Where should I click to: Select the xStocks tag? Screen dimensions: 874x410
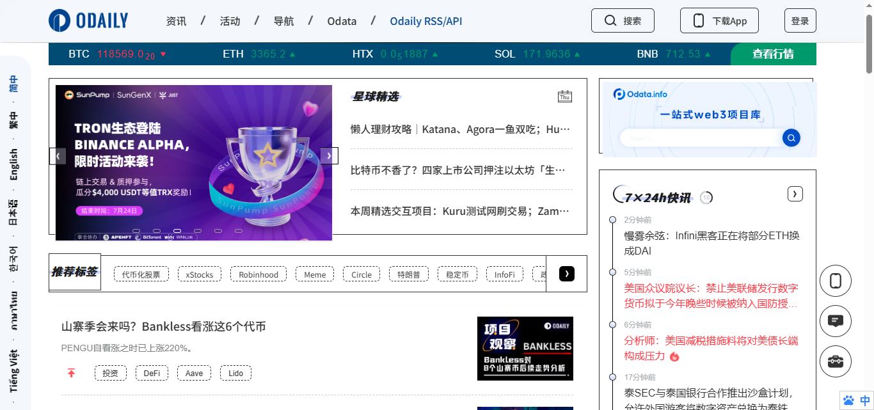tap(200, 274)
